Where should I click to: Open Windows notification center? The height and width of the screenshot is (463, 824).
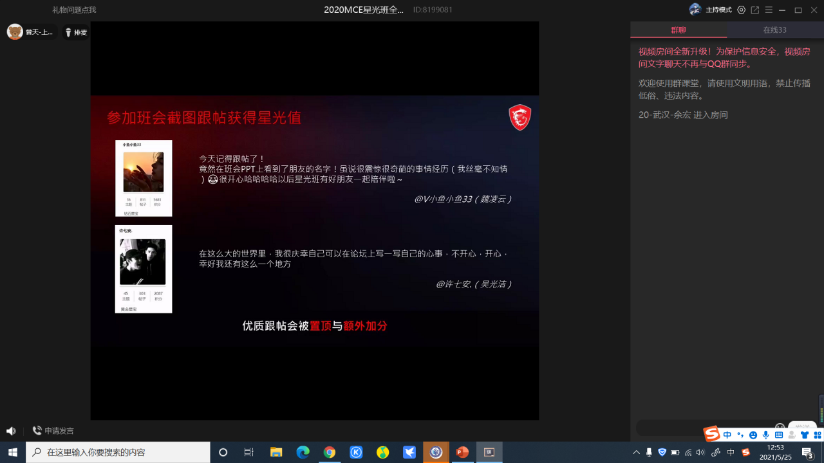pos(808,453)
